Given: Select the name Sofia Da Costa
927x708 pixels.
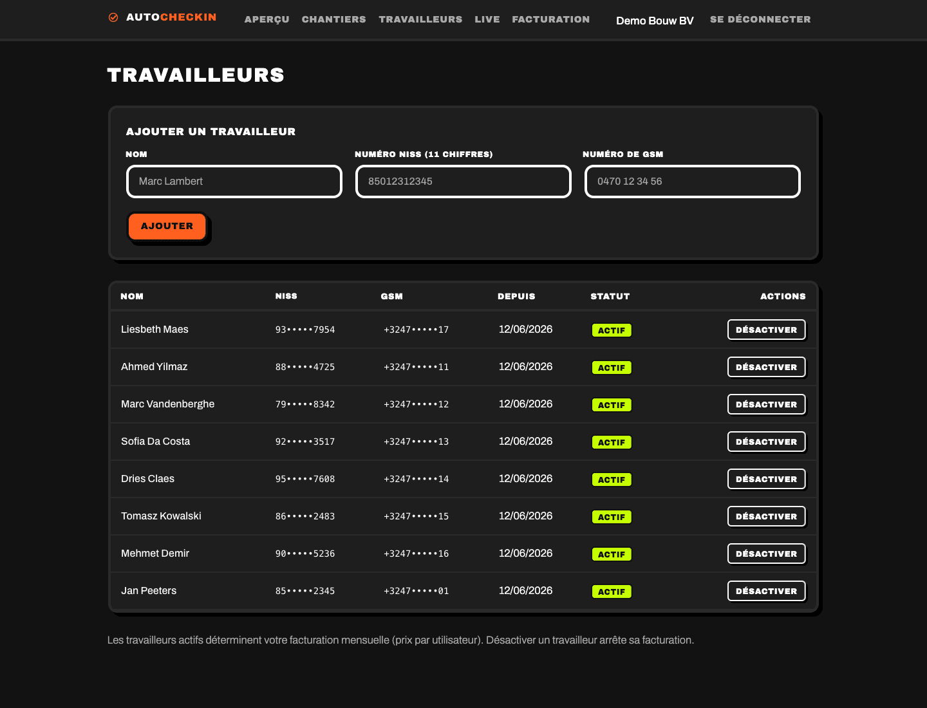Looking at the screenshot, I should pyautogui.click(x=156, y=442).
